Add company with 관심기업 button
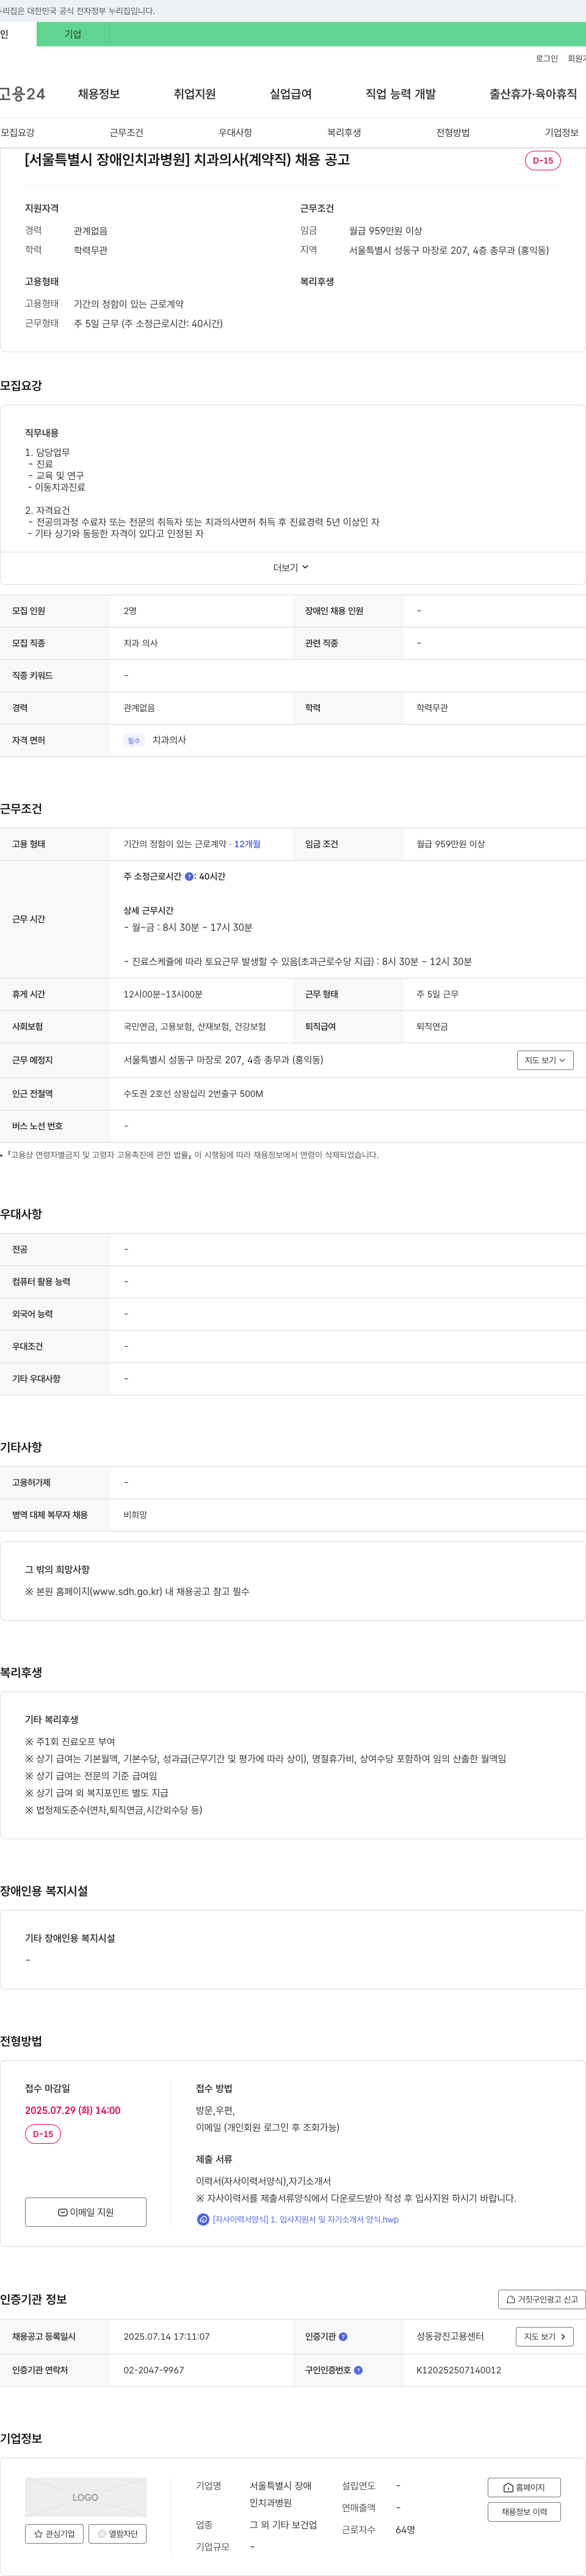Image resolution: width=586 pixels, height=2576 pixels. (54, 2533)
